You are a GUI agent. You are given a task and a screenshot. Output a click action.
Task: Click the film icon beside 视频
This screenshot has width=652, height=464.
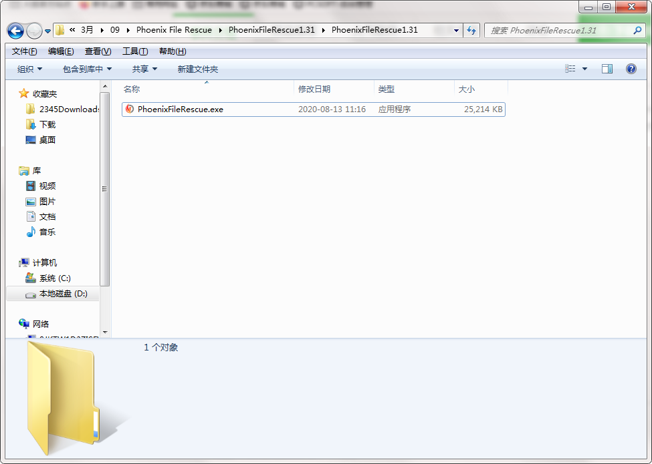click(x=30, y=186)
